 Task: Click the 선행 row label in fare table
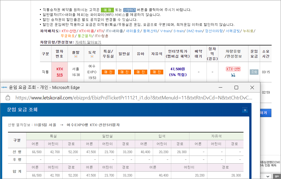tap(17, 152)
